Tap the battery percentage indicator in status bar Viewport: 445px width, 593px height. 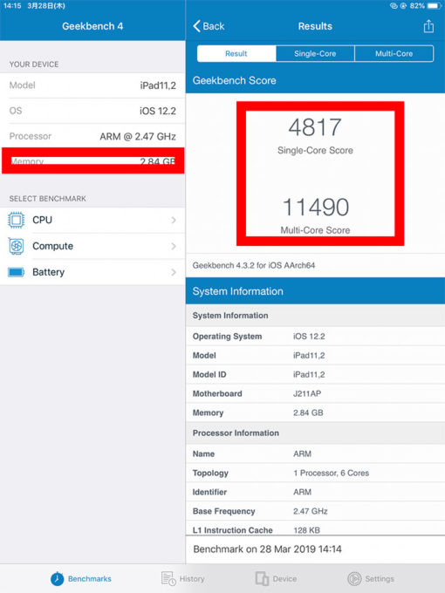(x=417, y=6)
